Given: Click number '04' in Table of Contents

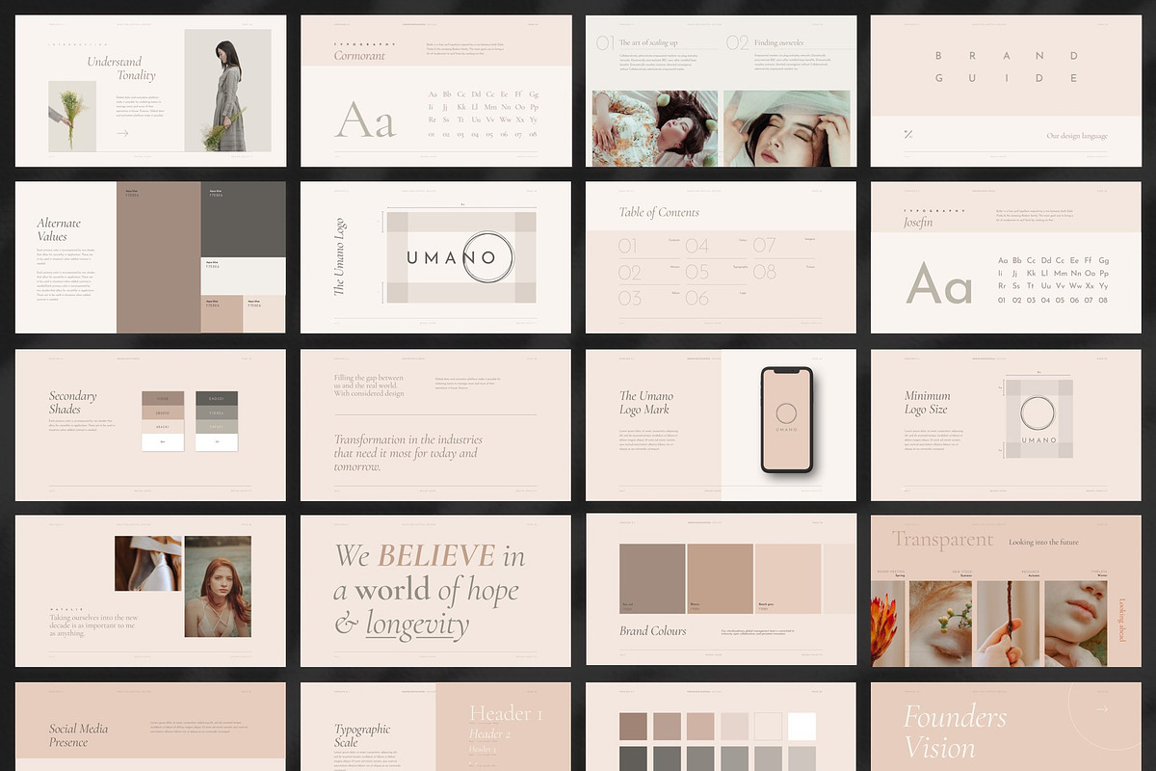Looking at the screenshot, I should click(x=696, y=246).
